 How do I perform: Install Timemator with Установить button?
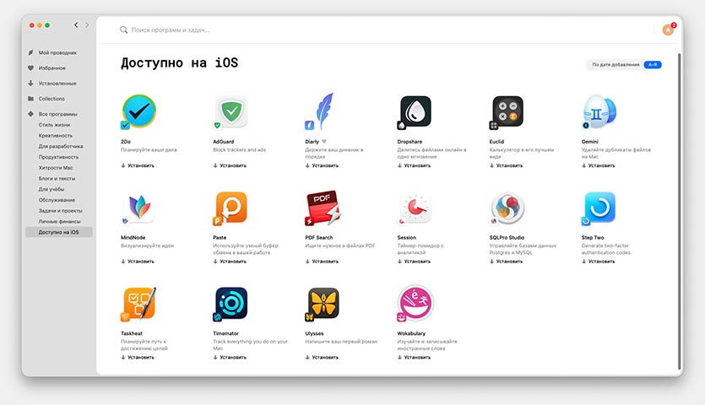click(230, 358)
